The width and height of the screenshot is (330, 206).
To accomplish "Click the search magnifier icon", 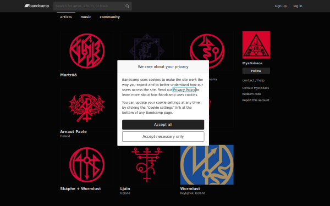I will 127,6.
